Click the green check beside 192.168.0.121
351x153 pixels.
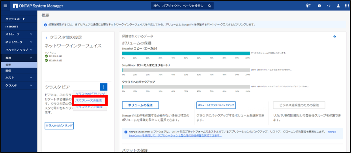click(x=46, y=56)
